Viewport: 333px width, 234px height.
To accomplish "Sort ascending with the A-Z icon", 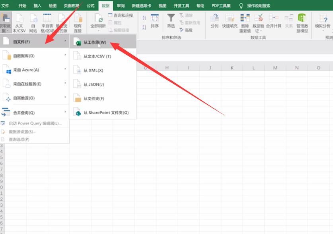I will 144,18.
